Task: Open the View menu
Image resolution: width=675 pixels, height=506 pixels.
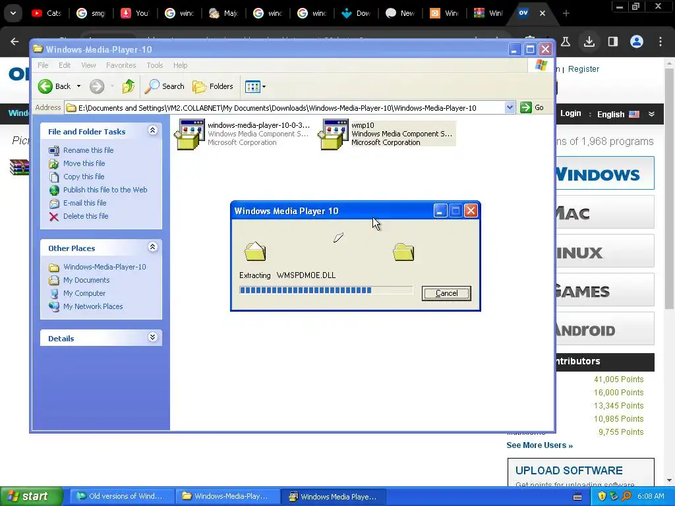Action: (x=89, y=65)
